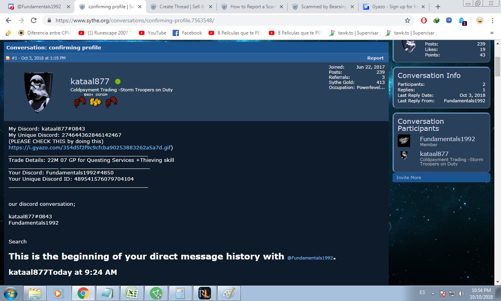Open Paint from the taskbar
The width and height of the screenshot is (501, 301).
click(229, 293)
